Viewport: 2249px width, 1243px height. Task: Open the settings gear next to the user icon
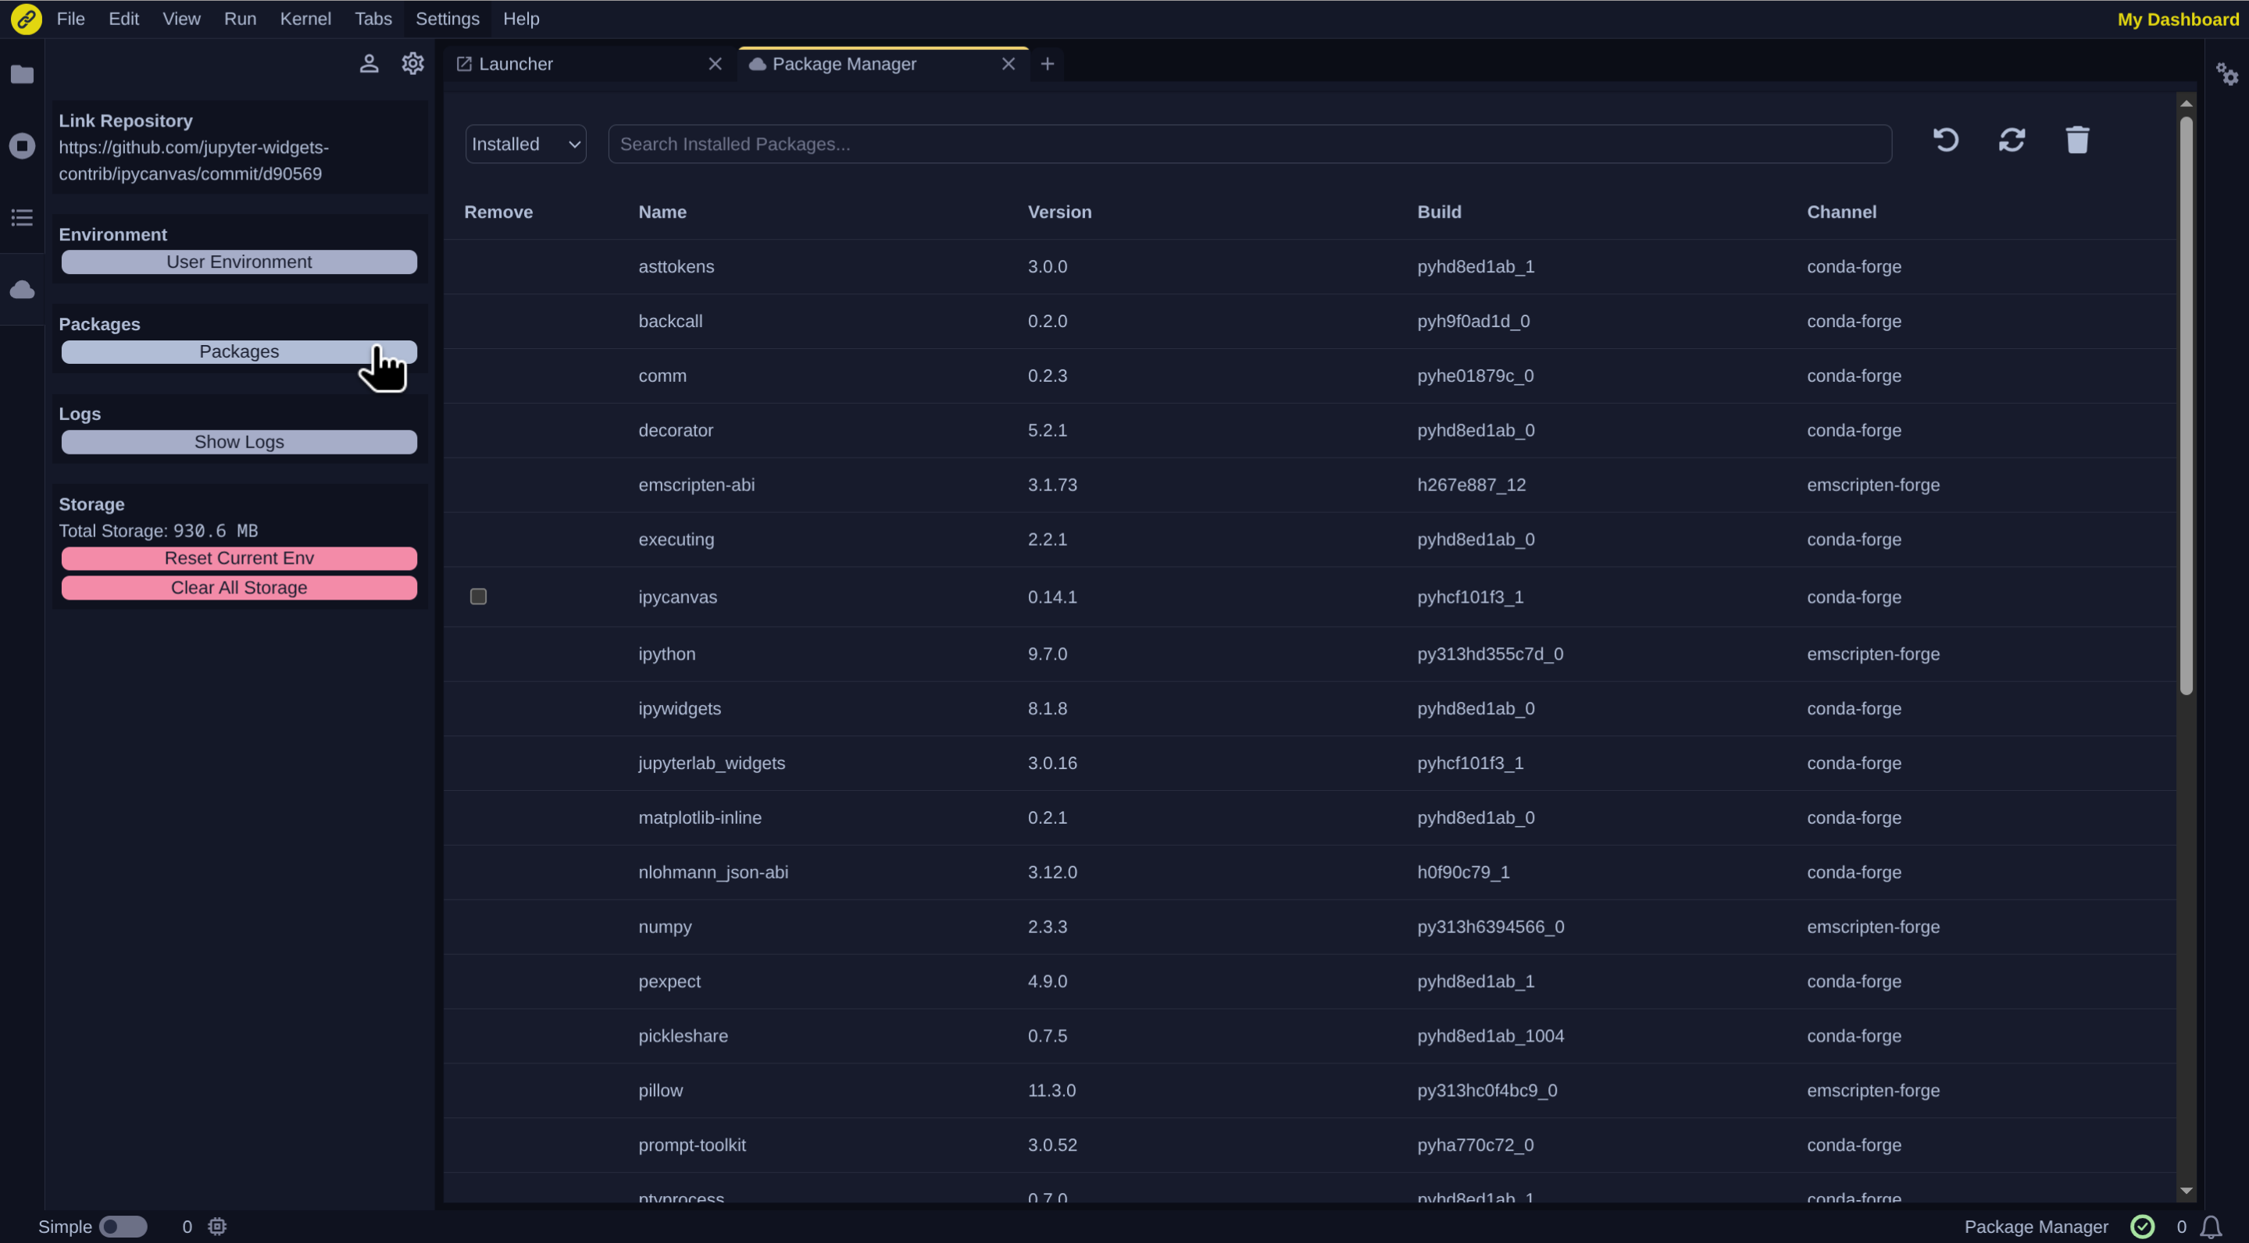click(x=412, y=62)
